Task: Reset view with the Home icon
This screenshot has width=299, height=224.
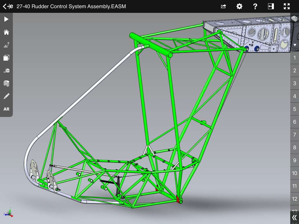Action: coord(6,32)
